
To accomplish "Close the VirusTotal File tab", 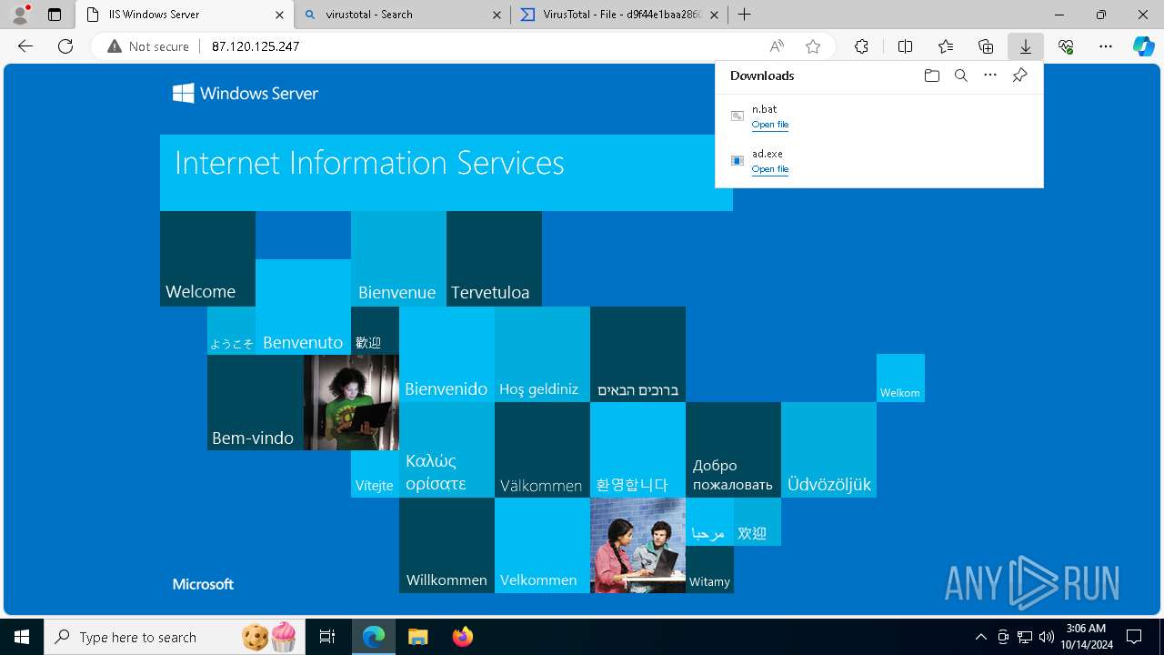I will click(x=715, y=15).
